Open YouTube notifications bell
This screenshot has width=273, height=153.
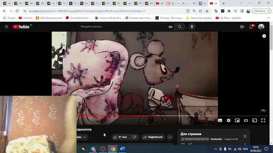(x=251, y=27)
